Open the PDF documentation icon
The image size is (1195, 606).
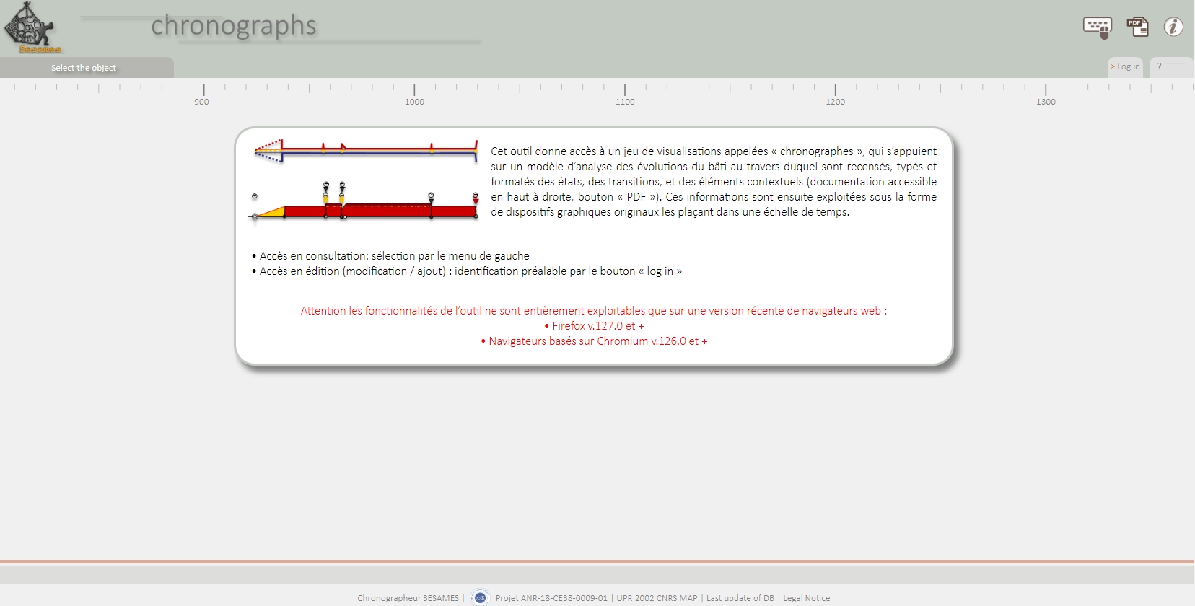[x=1138, y=27]
